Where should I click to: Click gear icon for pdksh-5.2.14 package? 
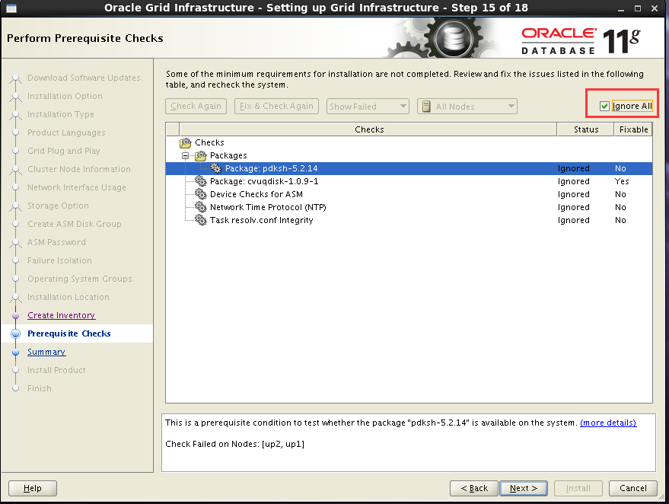point(216,168)
